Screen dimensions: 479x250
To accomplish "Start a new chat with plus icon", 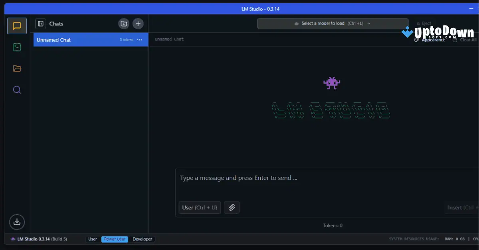I will point(138,23).
